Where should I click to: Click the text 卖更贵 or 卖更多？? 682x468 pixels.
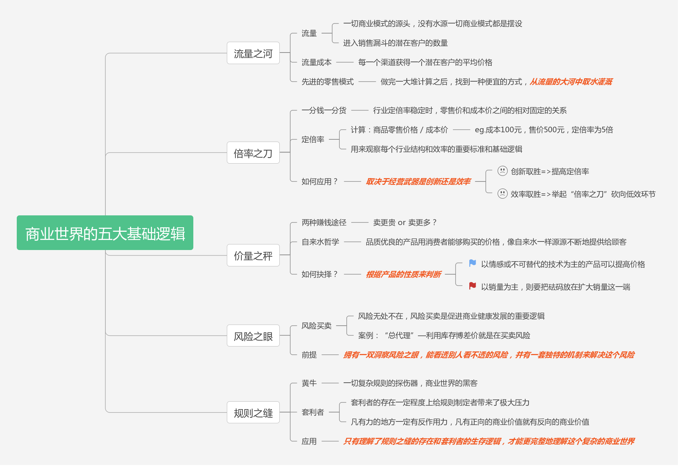coord(405,222)
